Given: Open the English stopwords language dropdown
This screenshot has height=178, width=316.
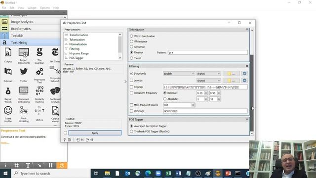Looking at the screenshot, I should (179, 74).
